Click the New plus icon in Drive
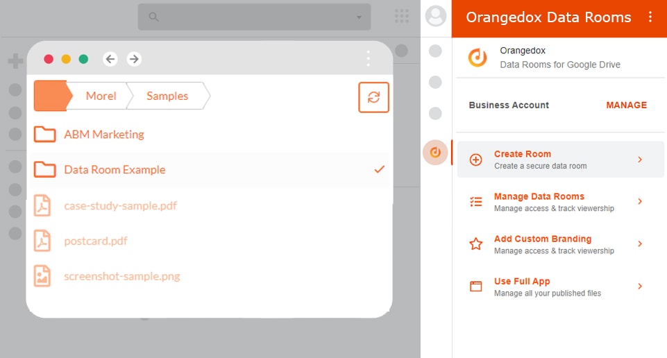The image size is (667, 358). (15, 61)
